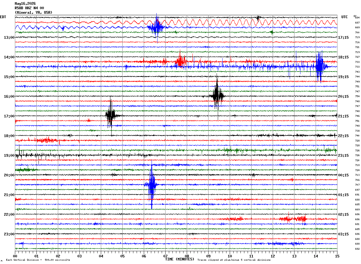Image resolution: width=361 pixels, height=264 pixels.
Task: Click the minute 10 tick on the axis
Action: click(x=230, y=256)
